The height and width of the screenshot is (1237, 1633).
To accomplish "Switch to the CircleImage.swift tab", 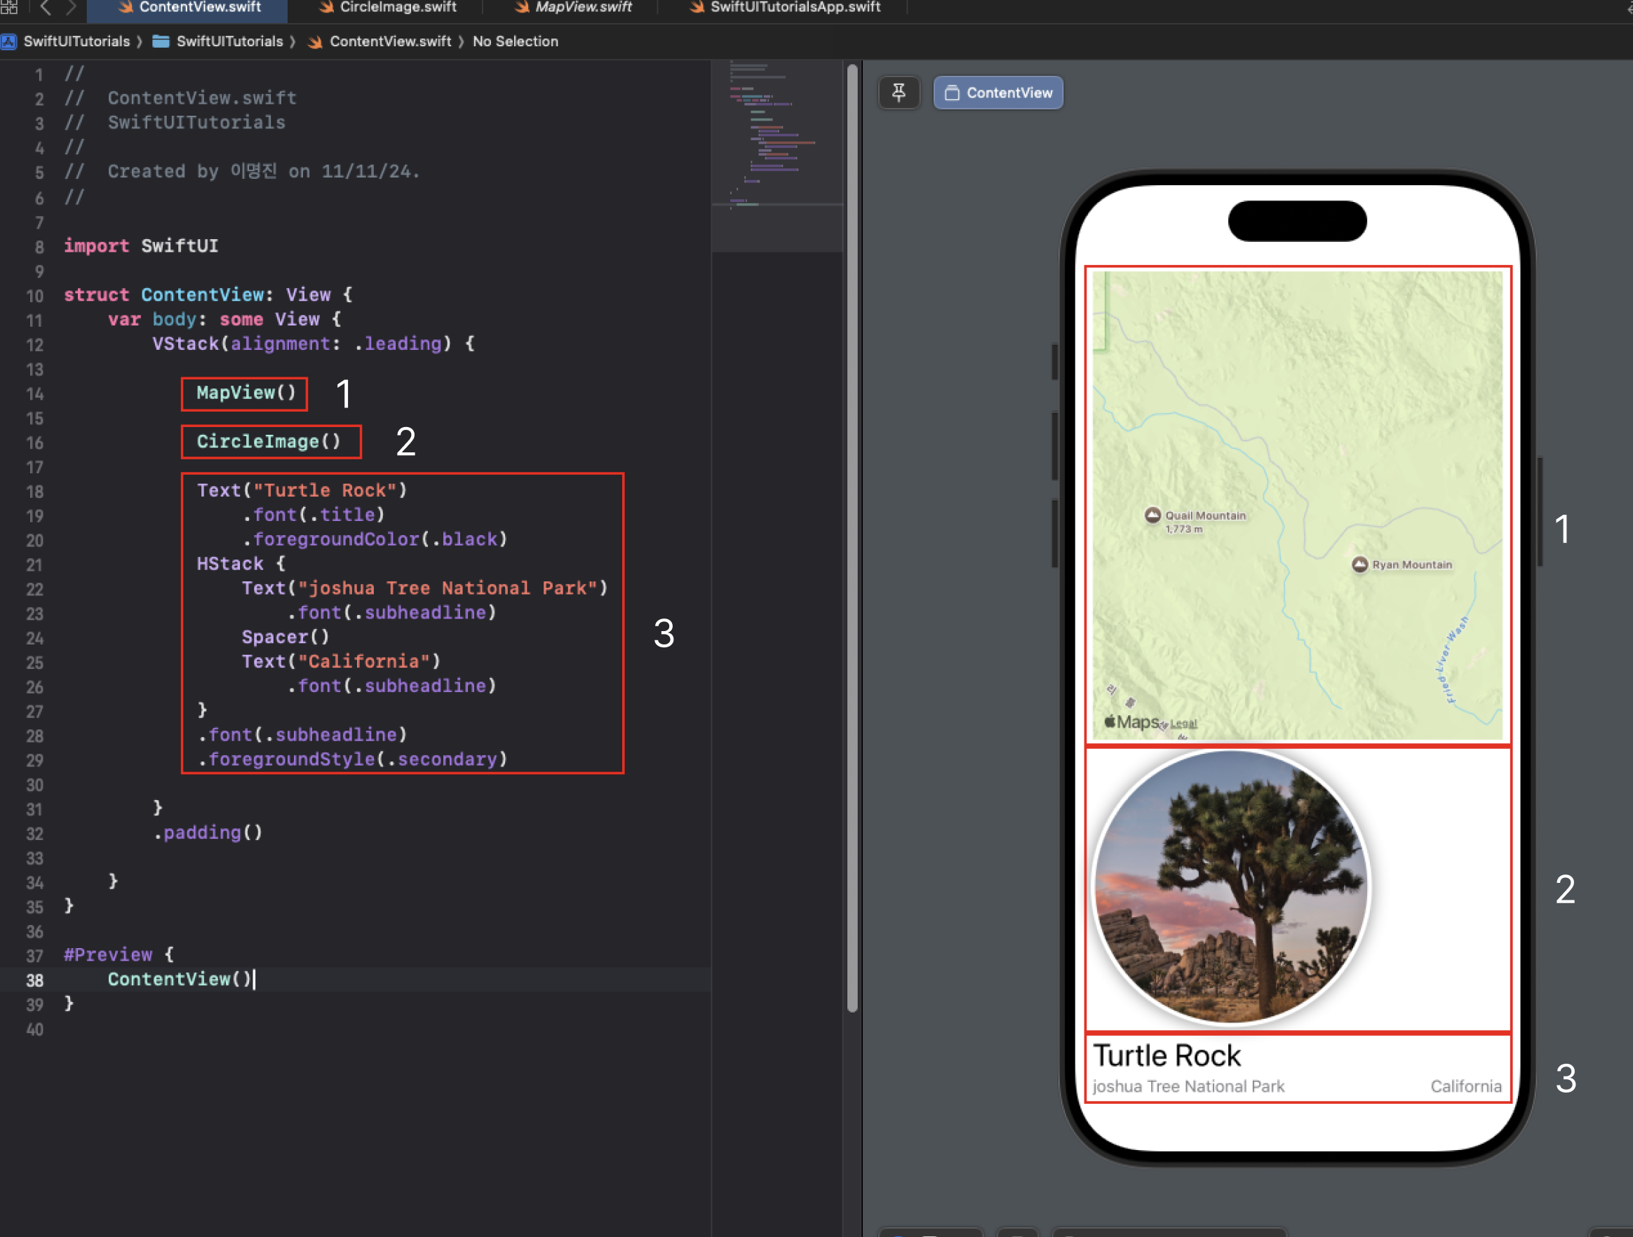I will pos(397,8).
